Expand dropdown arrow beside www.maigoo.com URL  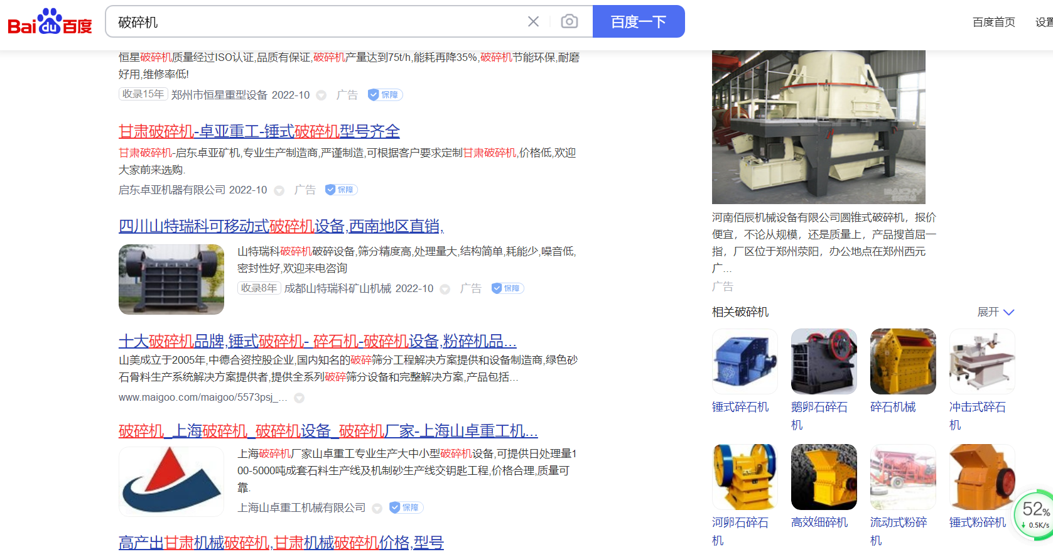pyautogui.click(x=299, y=398)
